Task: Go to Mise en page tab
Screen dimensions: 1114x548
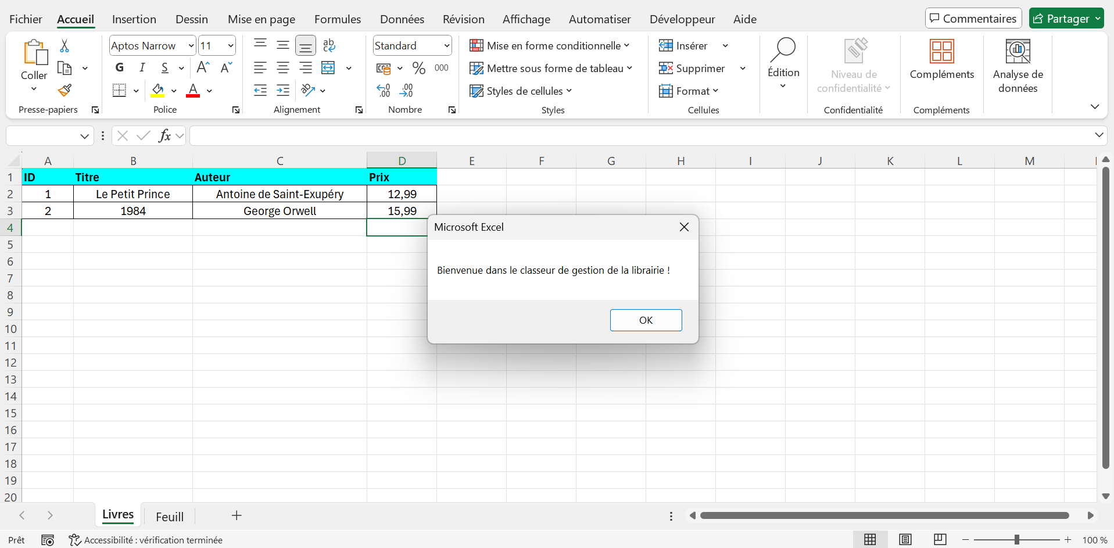Action: (262, 19)
